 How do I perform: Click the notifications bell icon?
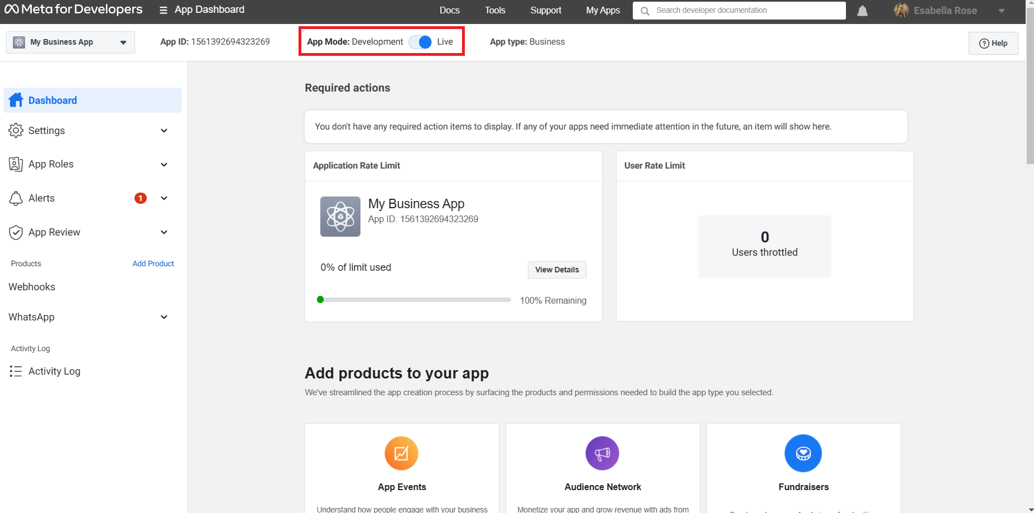point(862,11)
